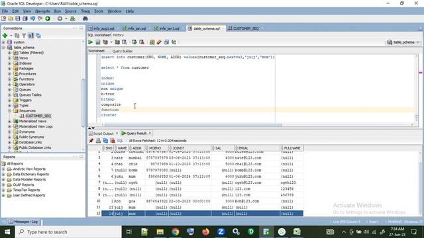The image size is (424, 238).
Task: Click the New file icon in main toolbar
Action: tap(3, 19)
